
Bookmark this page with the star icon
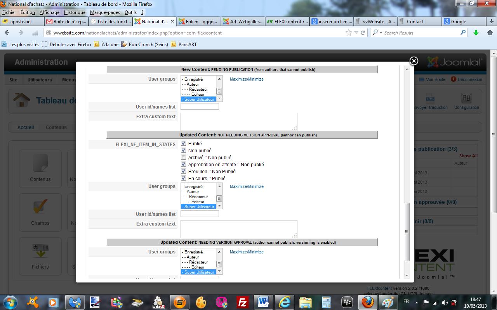point(349,33)
